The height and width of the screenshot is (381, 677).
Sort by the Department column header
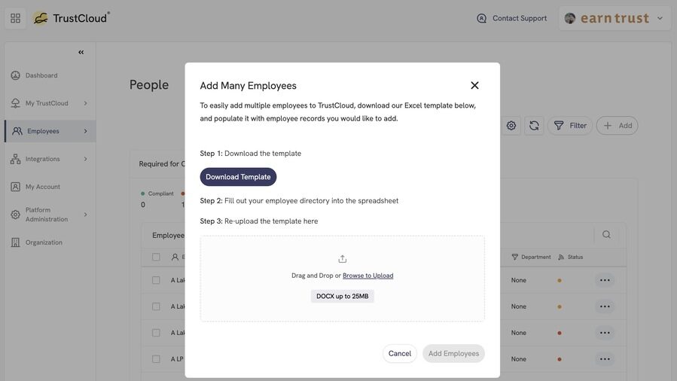(532, 257)
